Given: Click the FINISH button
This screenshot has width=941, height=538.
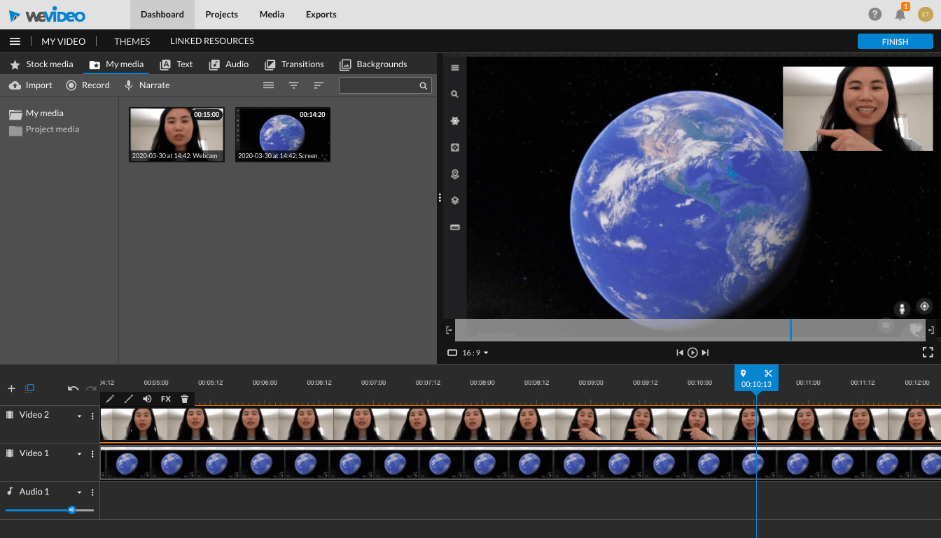Looking at the screenshot, I should point(895,41).
